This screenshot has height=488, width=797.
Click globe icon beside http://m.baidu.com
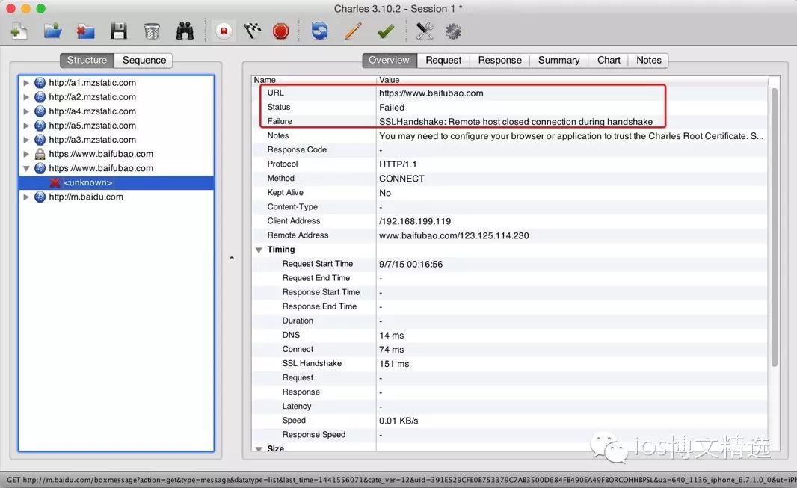(40, 197)
